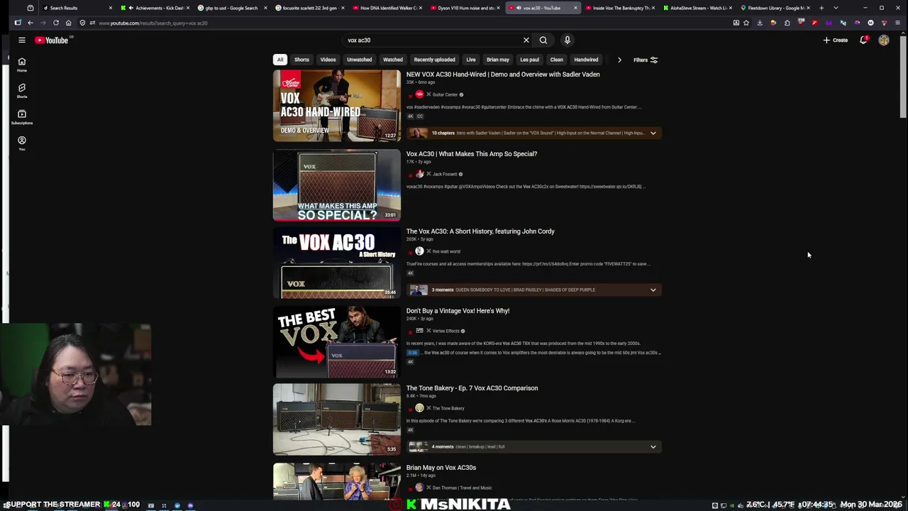Screen dimensions: 908x511
Task: Open Home in the YouTube sidebar
Action: [x=22, y=65]
